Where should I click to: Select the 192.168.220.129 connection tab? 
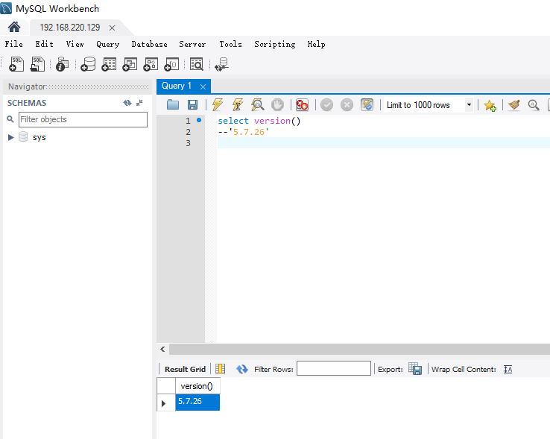70,28
